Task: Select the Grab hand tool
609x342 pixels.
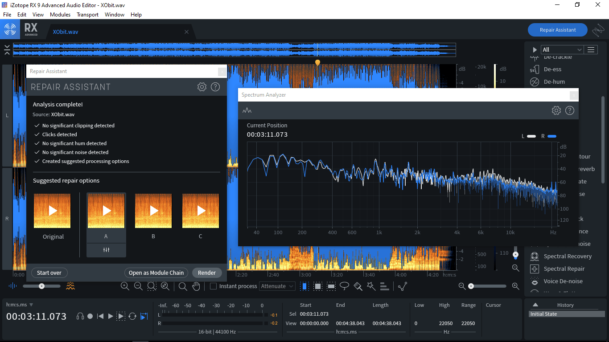Action: click(196, 286)
